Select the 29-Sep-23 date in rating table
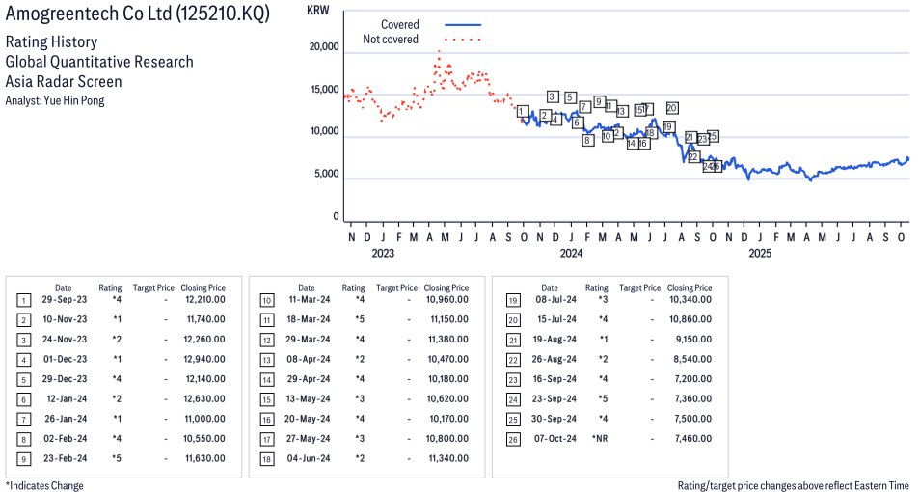This screenshot has height=492, width=920. click(63, 299)
